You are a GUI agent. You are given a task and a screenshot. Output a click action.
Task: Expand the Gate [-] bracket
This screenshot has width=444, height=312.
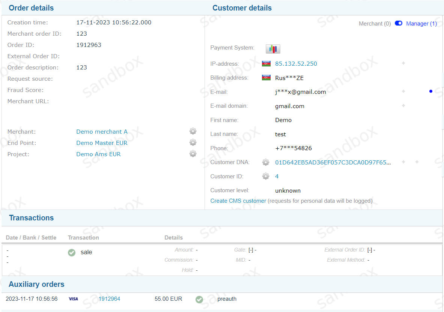pyautogui.click(x=251, y=250)
